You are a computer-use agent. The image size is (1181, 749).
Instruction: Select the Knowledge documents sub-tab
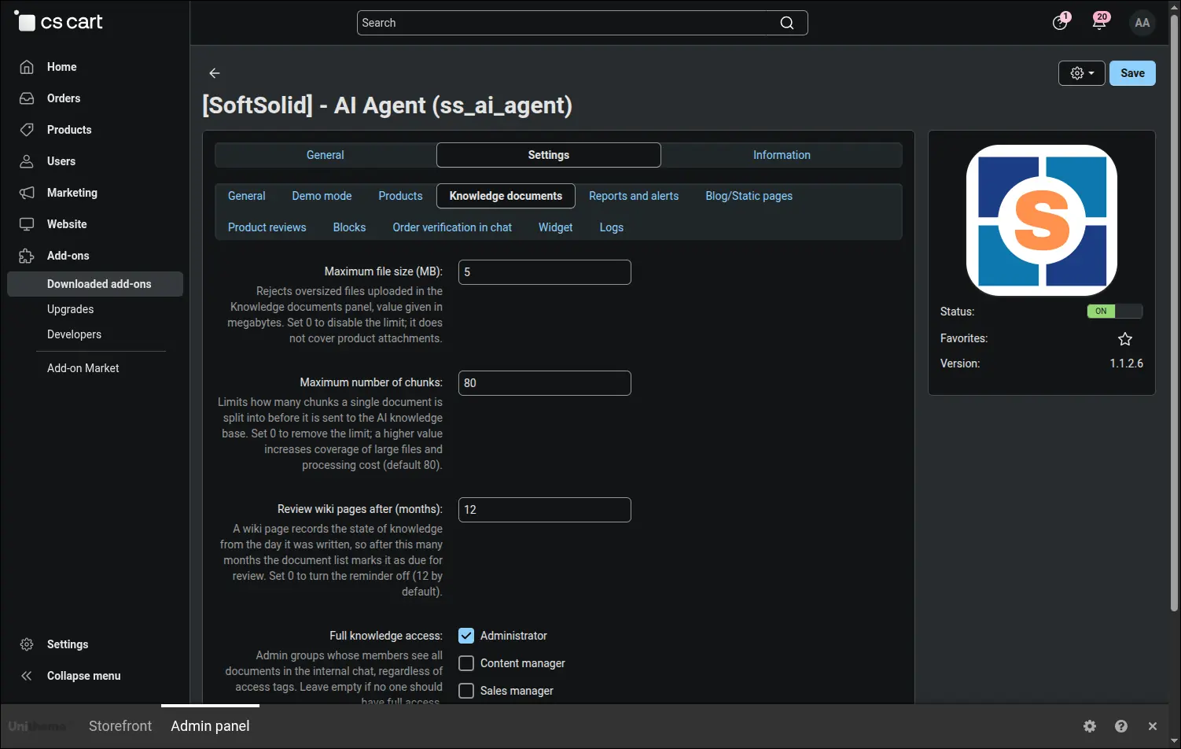[x=506, y=196]
